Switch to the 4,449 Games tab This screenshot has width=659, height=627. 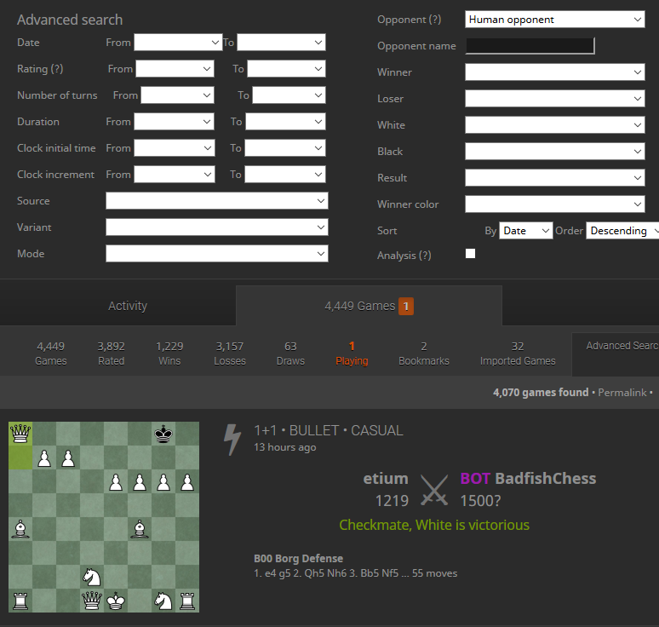click(369, 306)
